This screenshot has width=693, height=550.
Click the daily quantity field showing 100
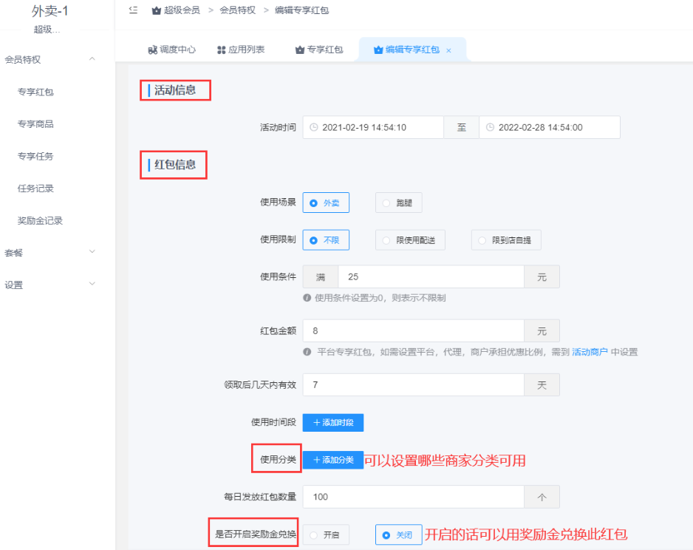pyautogui.click(x=413, y=497)
